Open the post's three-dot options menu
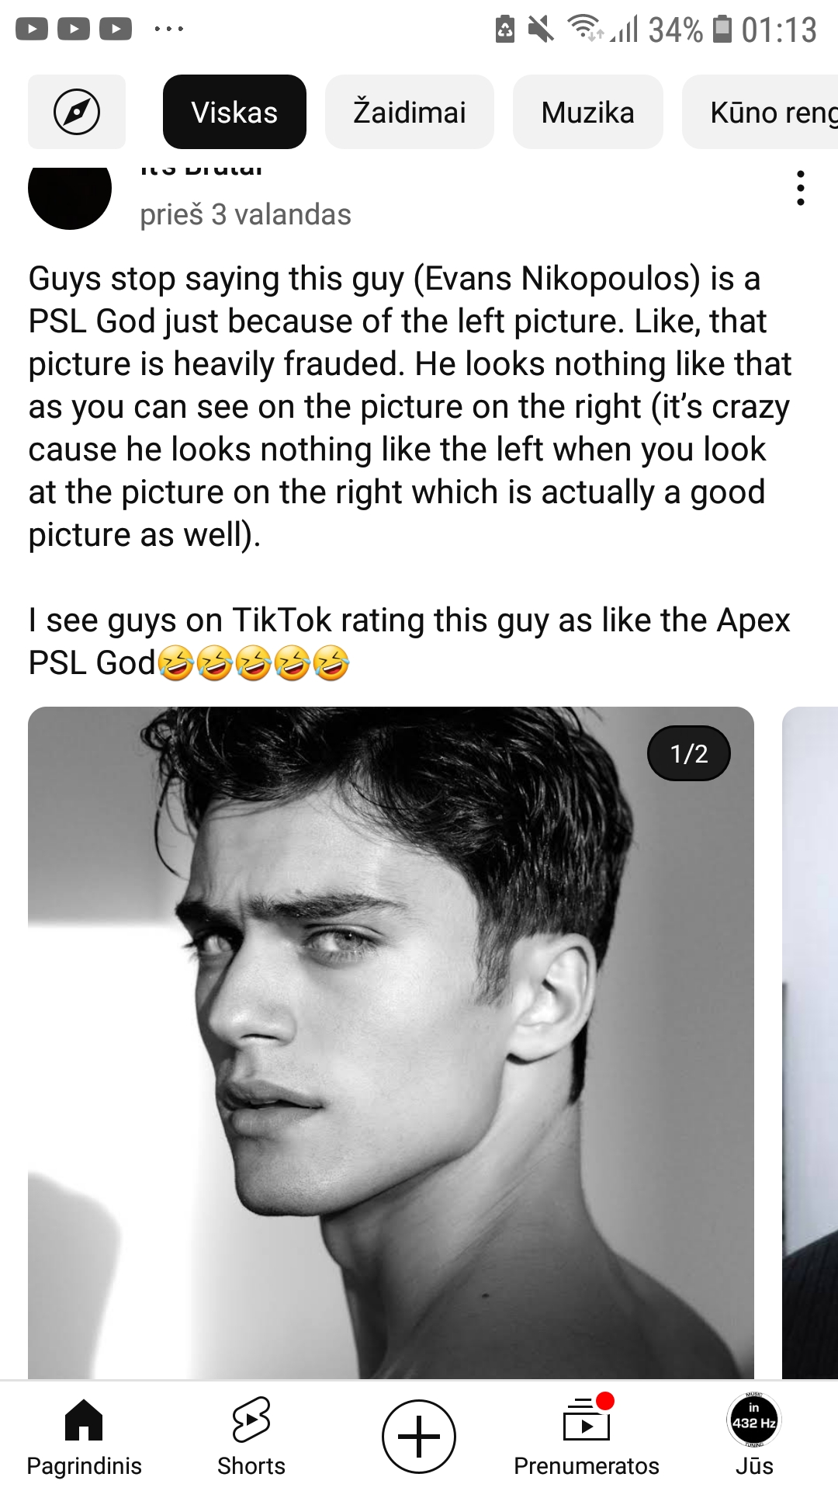The height and width of the screenshot is (1491, 838). coord(801,188)
